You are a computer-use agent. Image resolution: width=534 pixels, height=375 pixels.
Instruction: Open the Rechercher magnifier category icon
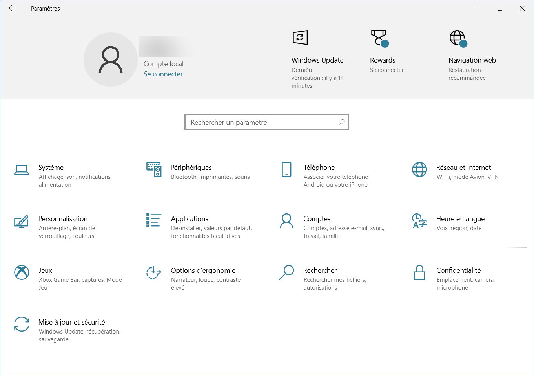point(286,272)
